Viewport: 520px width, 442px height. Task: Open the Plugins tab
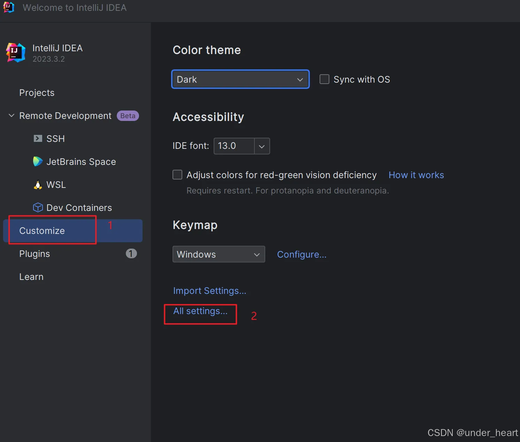click(x=35, y=254)
